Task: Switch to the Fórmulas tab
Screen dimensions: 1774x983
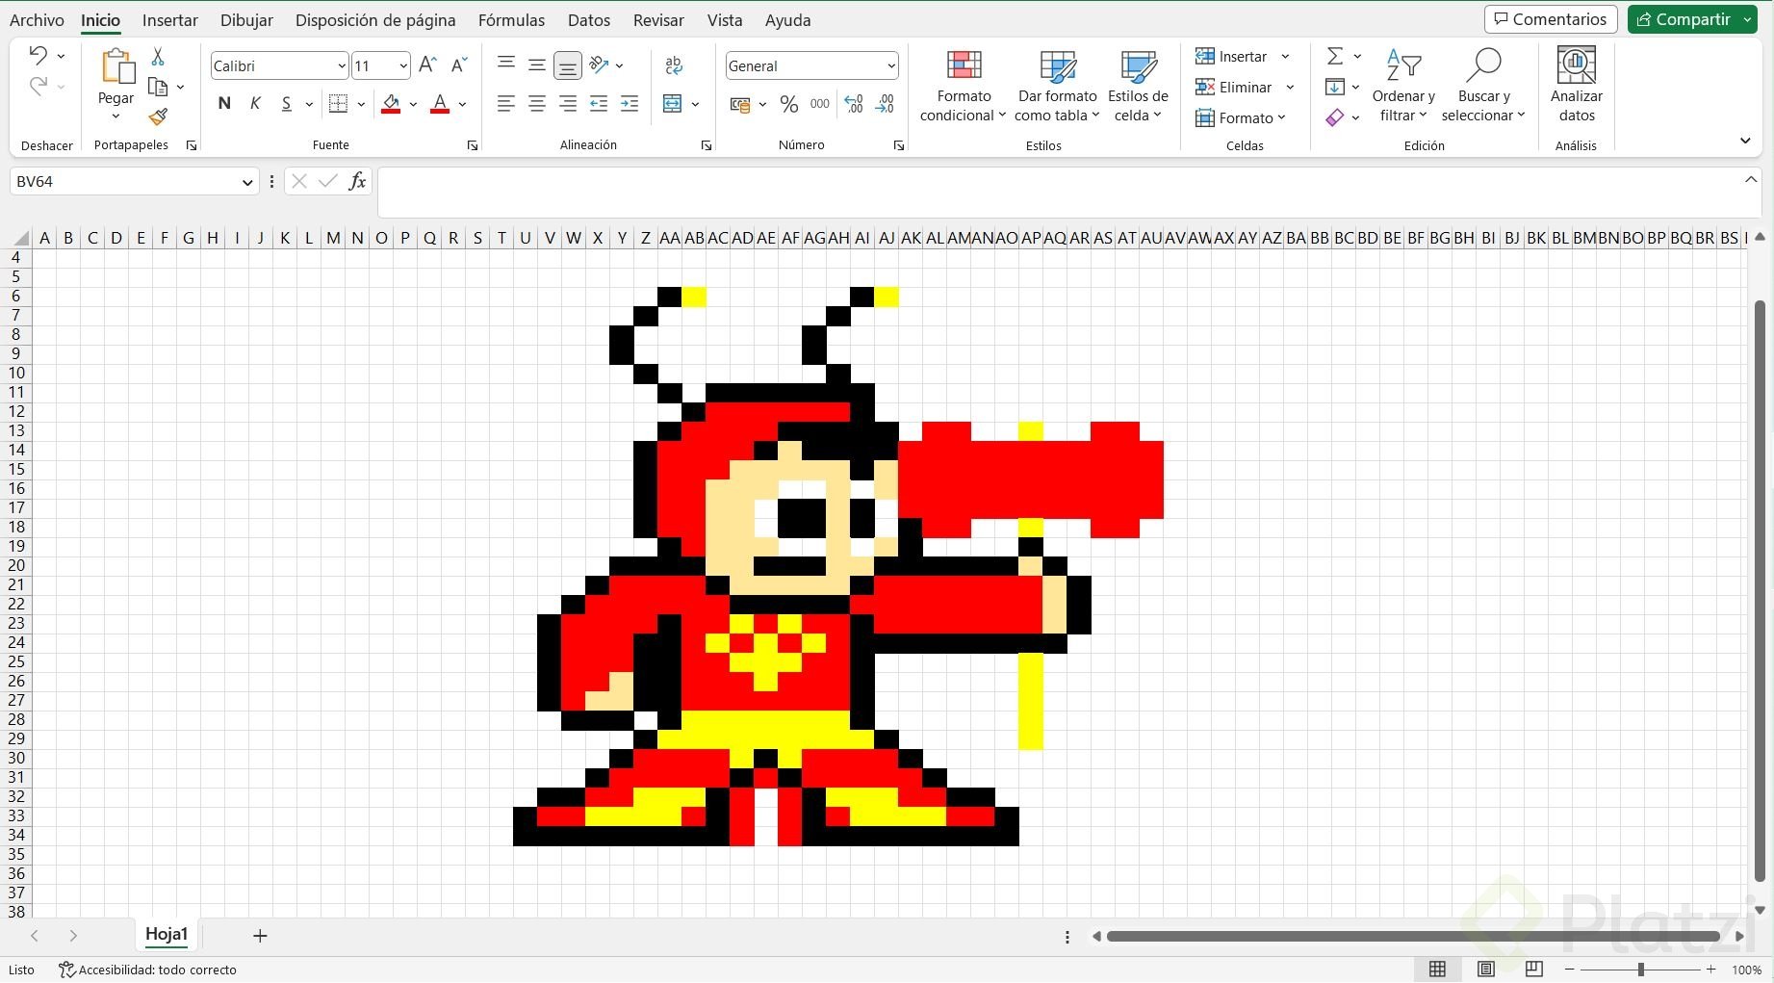Action: point(511,19)
